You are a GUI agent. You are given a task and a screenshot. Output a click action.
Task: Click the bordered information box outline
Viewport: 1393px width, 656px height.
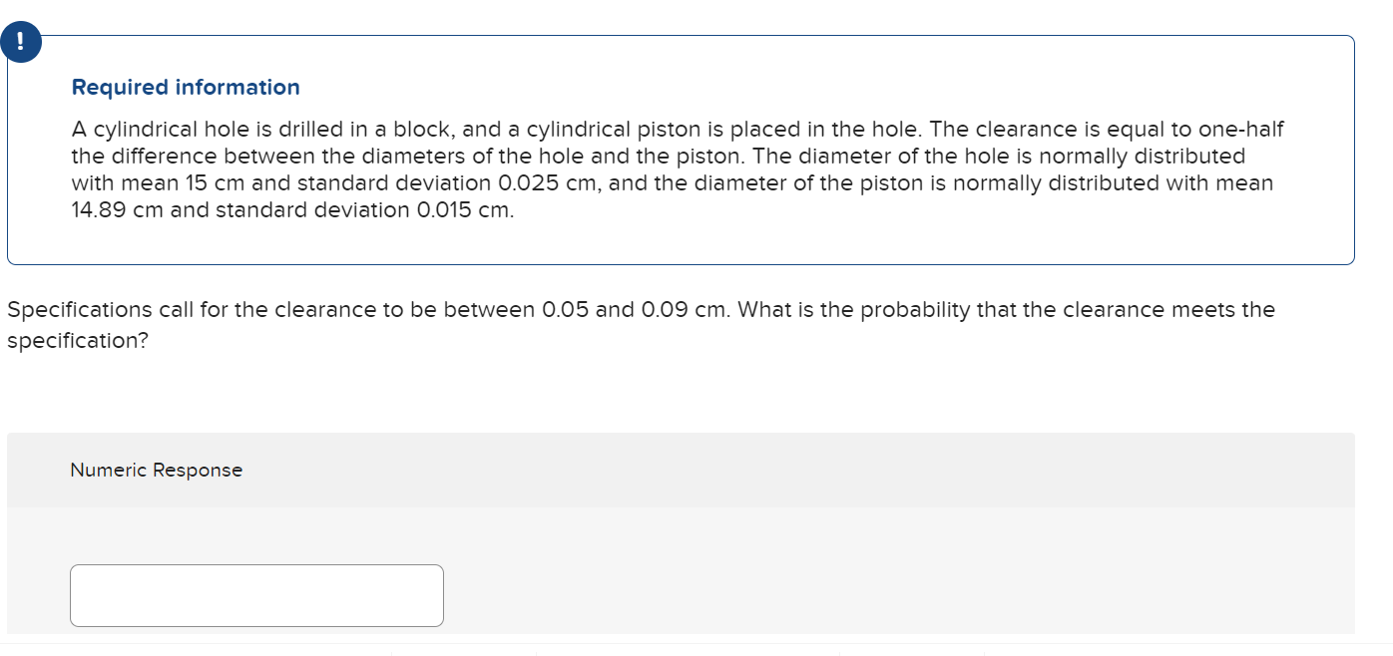[682, 262]
